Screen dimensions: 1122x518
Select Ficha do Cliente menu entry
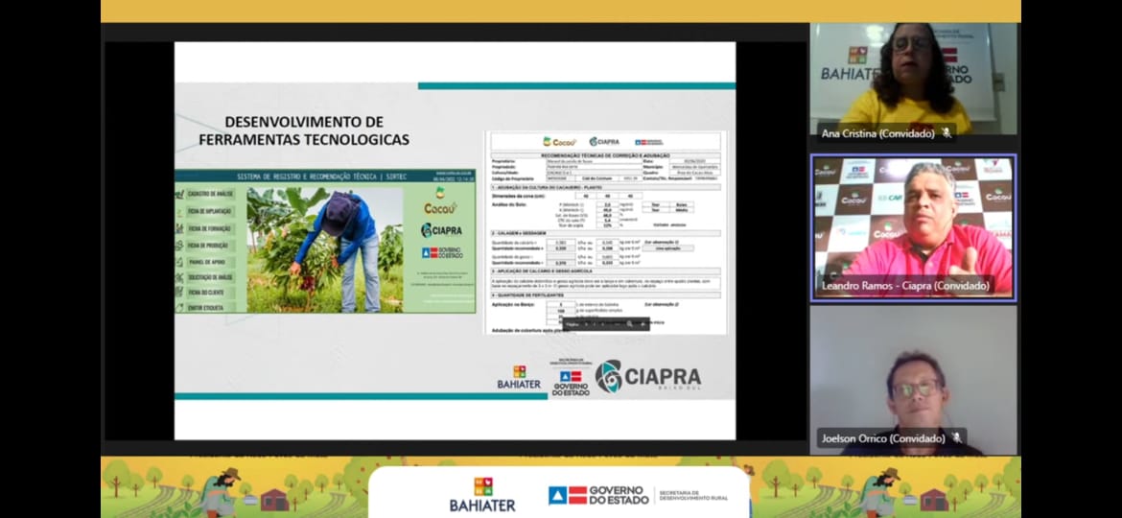(209, 292)
